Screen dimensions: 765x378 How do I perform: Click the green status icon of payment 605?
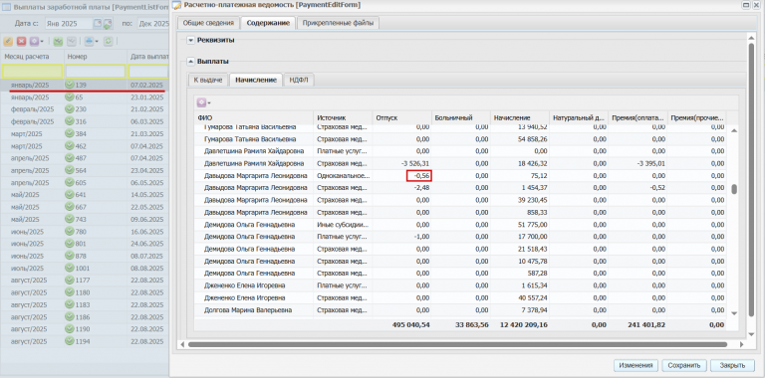tap(70, 183)
